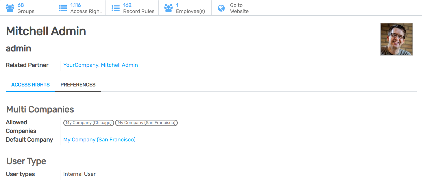Select the My Company (Chicago) company tag
This screenshot has width=422, height=192.
coord(88,123)
